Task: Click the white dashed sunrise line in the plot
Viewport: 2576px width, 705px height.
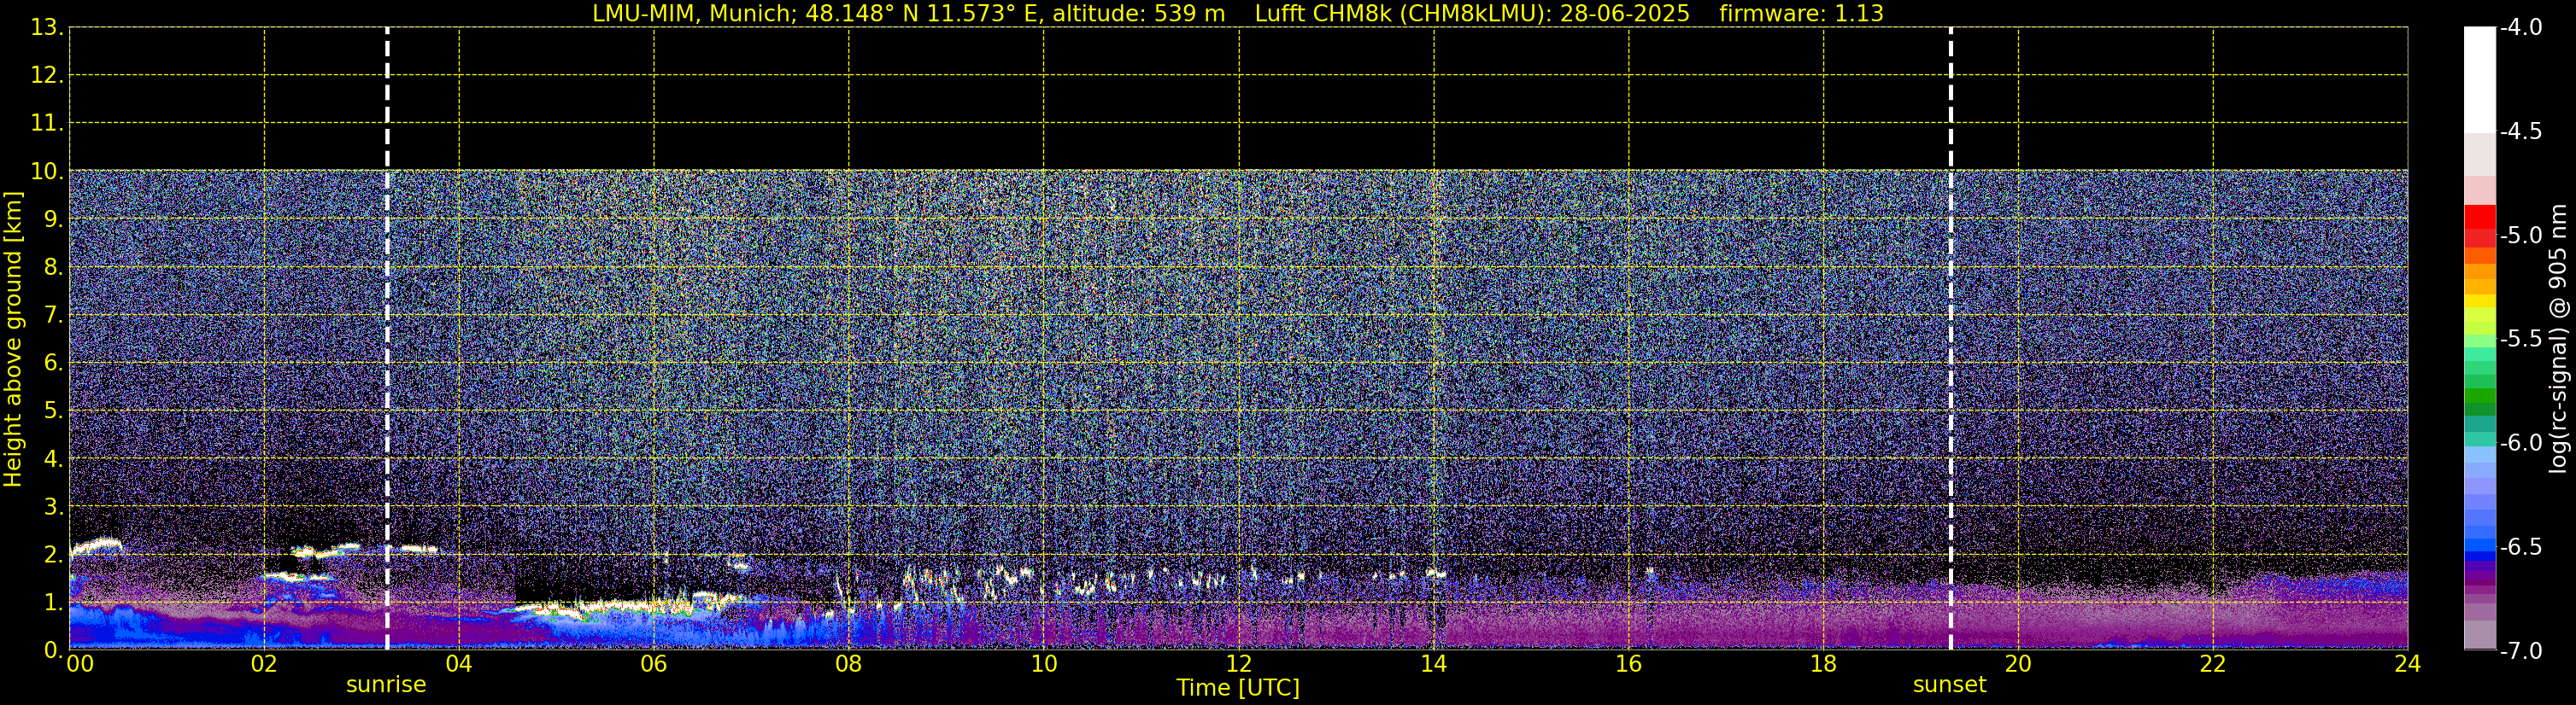Action: click(387, 339)
